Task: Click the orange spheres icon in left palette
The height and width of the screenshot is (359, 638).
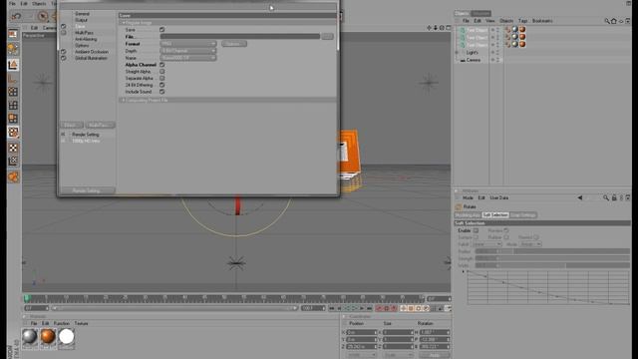Action: (13, 178)
